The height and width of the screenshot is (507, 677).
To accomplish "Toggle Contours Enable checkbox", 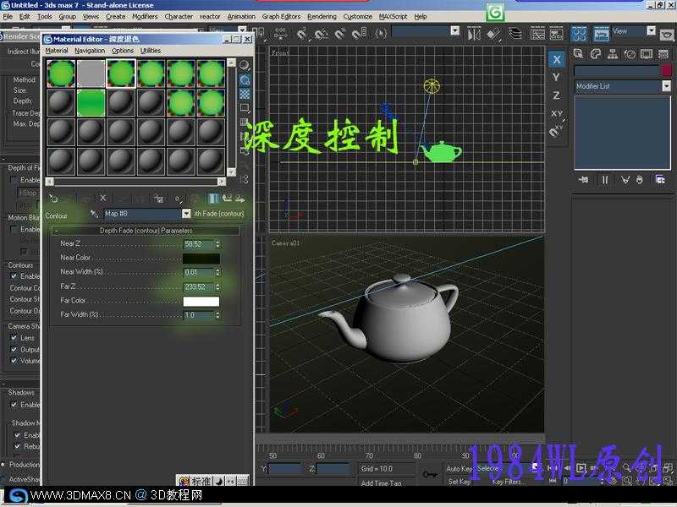I will [x=14, y=276].
